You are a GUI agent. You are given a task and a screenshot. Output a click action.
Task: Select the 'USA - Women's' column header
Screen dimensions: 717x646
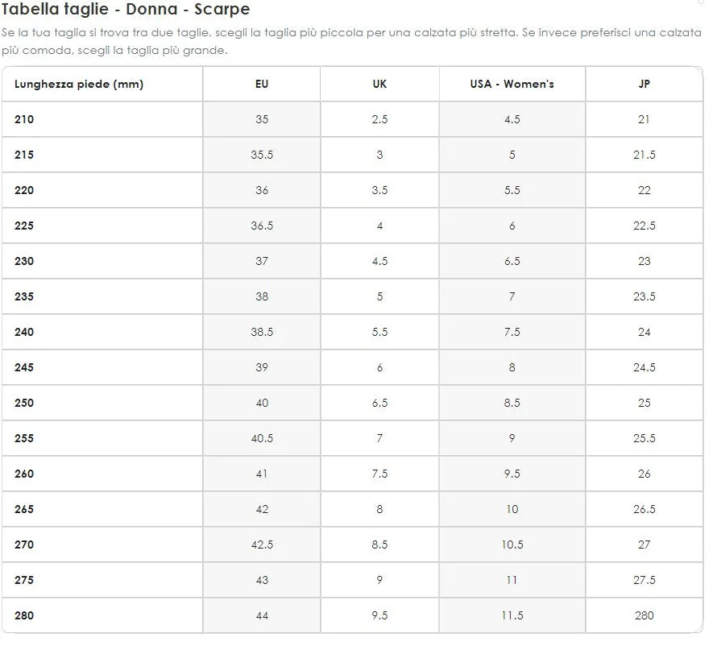pyautogui.click(x=512, y=84)
